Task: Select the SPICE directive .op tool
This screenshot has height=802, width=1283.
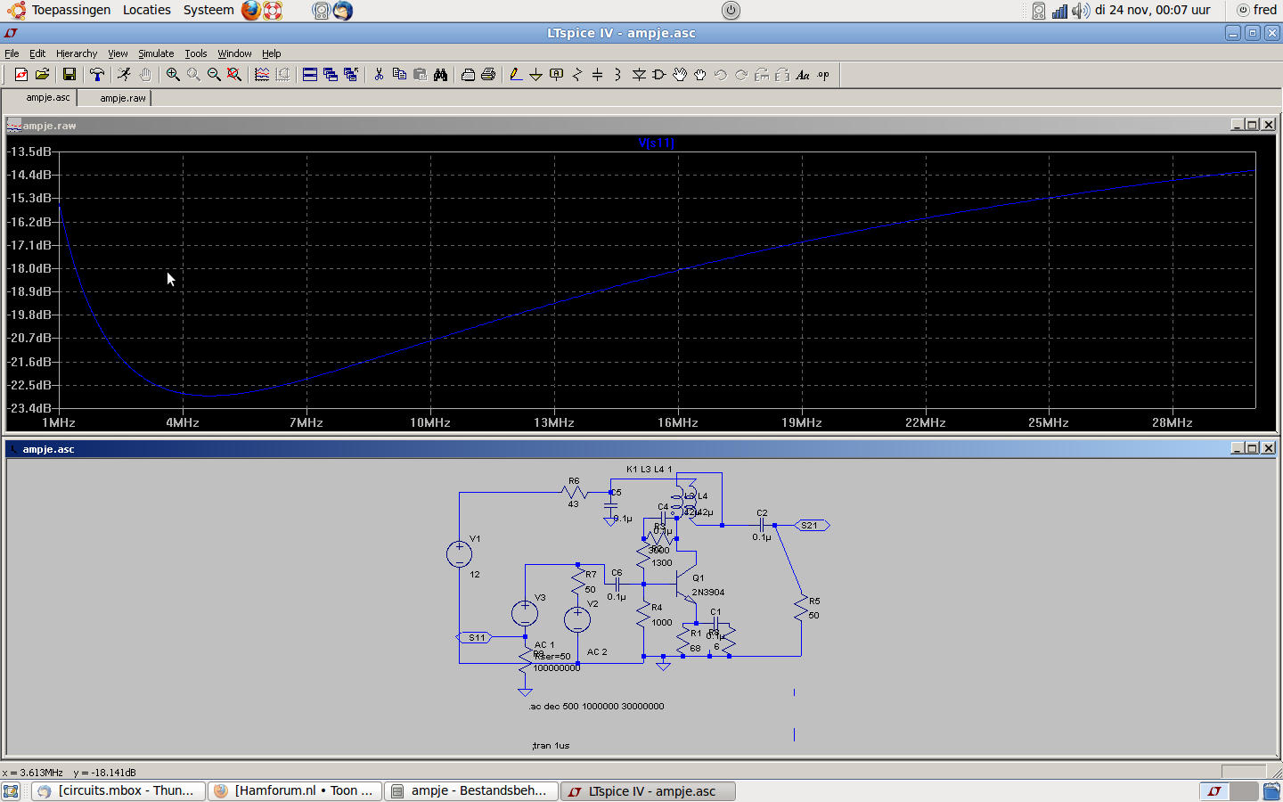Action: [823, 75]
